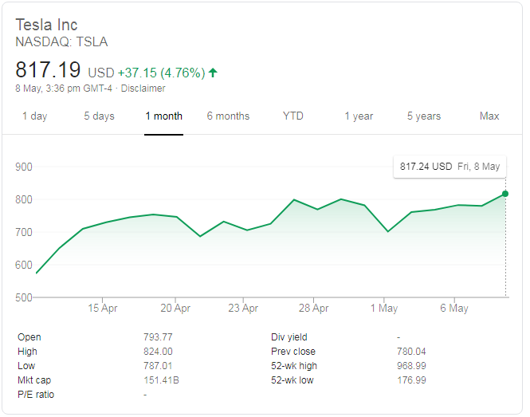
Task: Click the 817.19 current price
Action: click(49, 70)
